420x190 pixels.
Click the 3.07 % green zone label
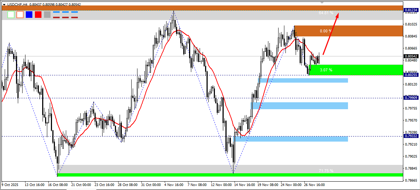click(x=326, y=70)
